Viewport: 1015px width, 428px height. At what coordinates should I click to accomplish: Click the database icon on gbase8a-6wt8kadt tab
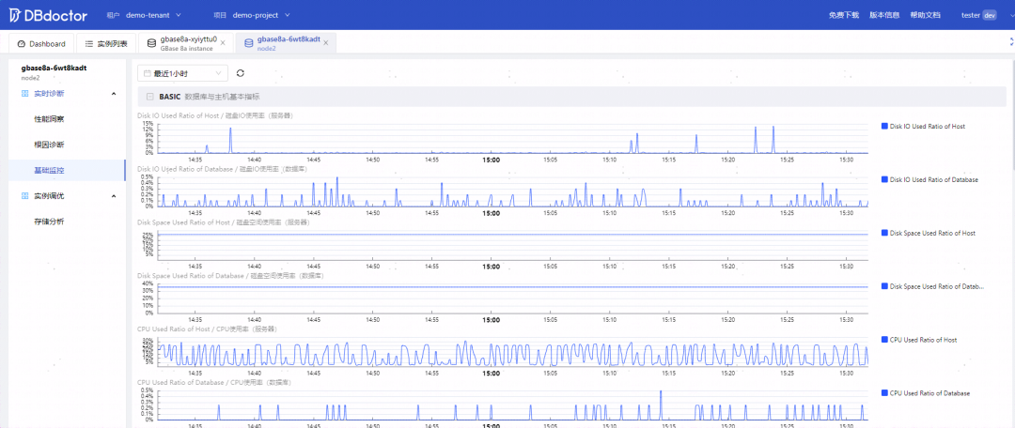pos(248,43)
